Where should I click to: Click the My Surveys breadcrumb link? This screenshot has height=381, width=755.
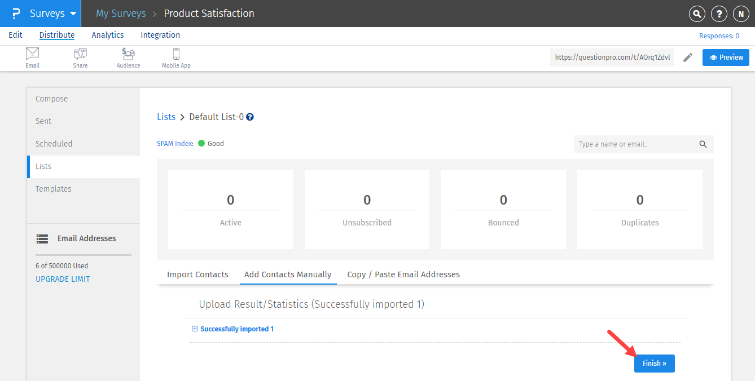(121, 14)
